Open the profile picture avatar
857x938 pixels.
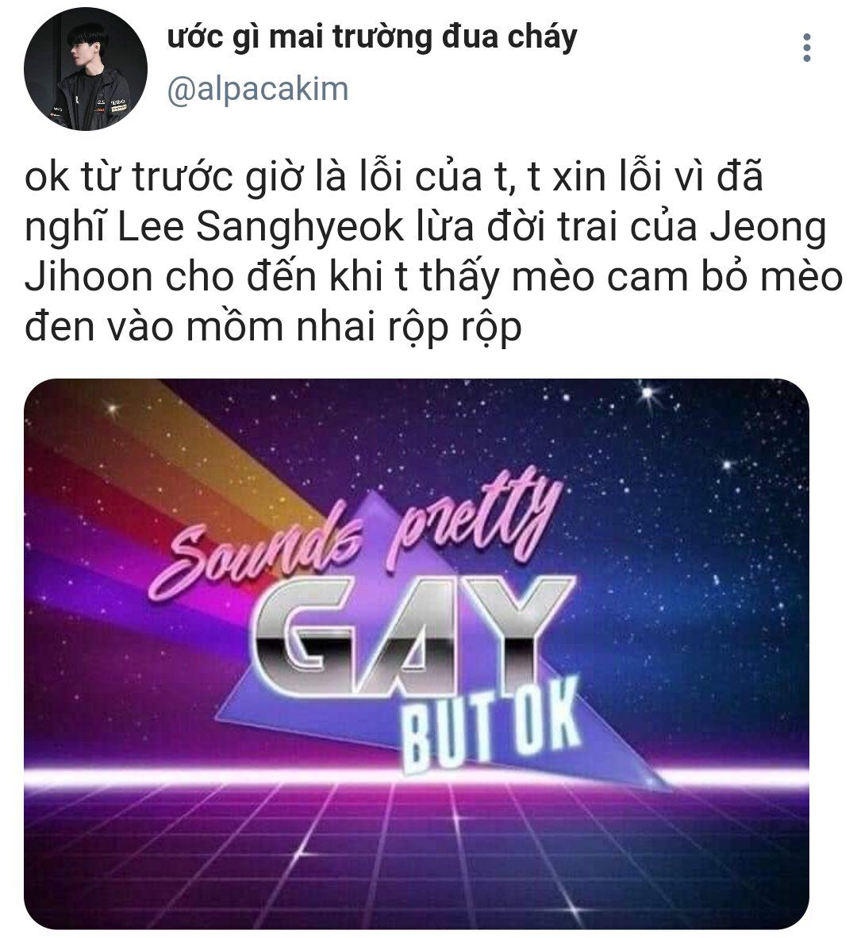[86, 69]
